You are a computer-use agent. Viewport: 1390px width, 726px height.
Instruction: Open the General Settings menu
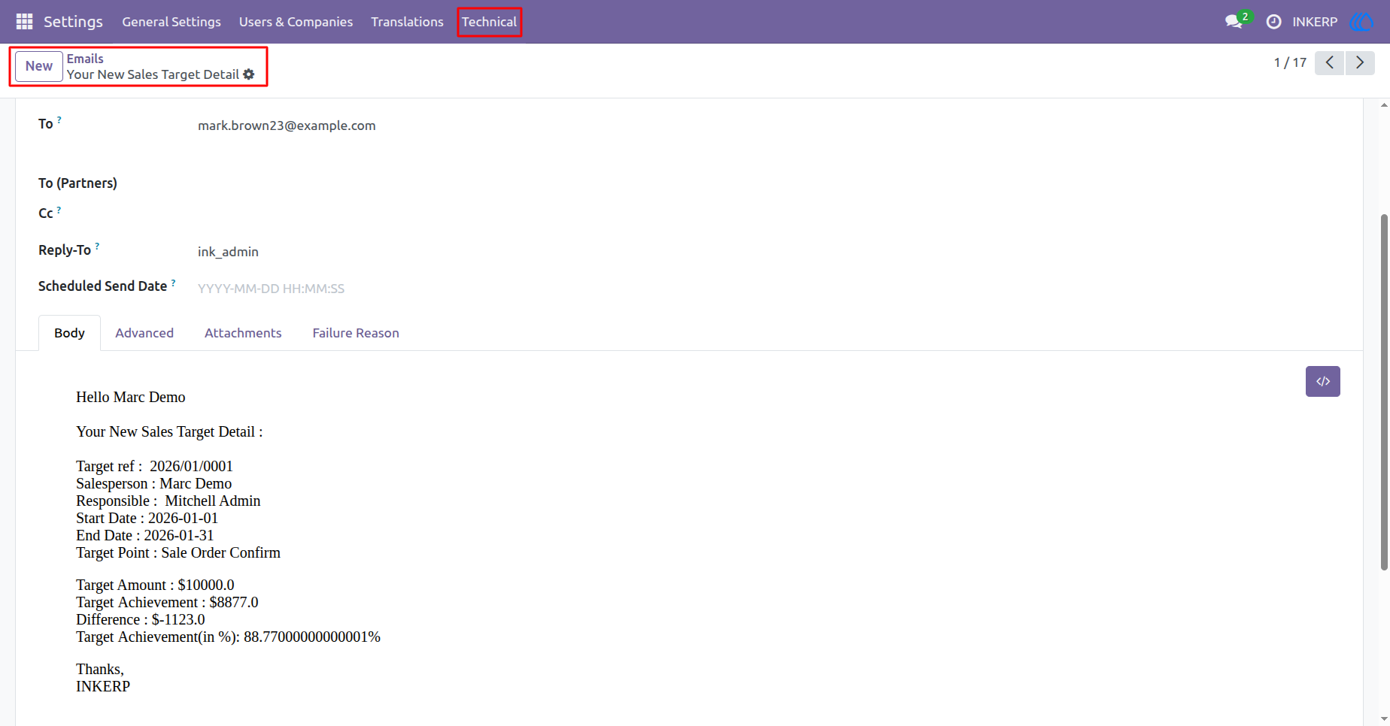171,22
